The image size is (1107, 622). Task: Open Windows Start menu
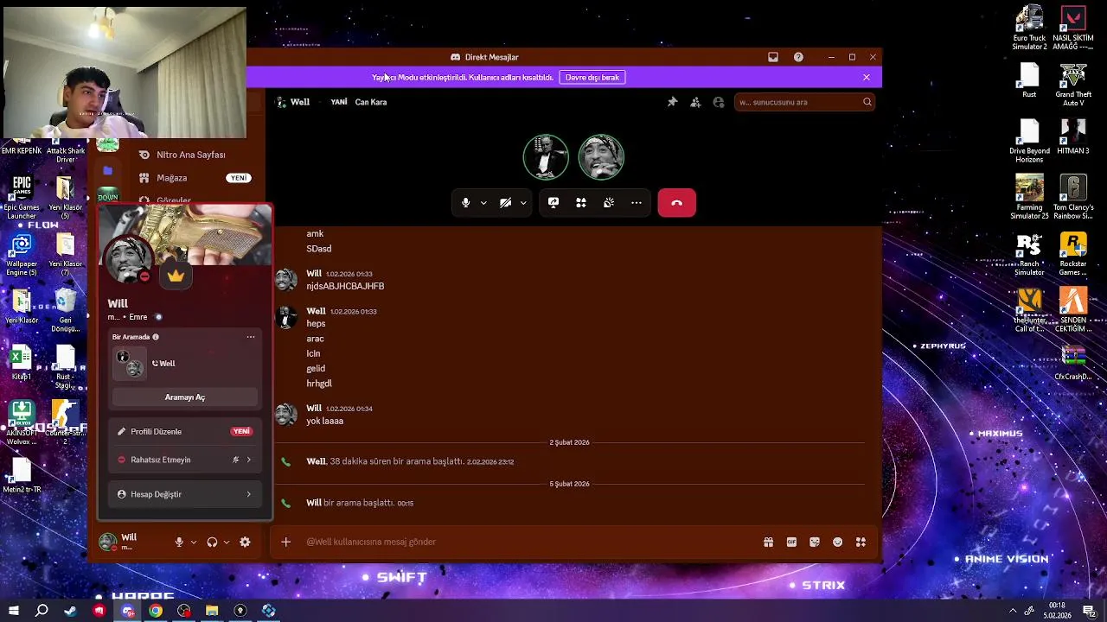coord(14,611)
